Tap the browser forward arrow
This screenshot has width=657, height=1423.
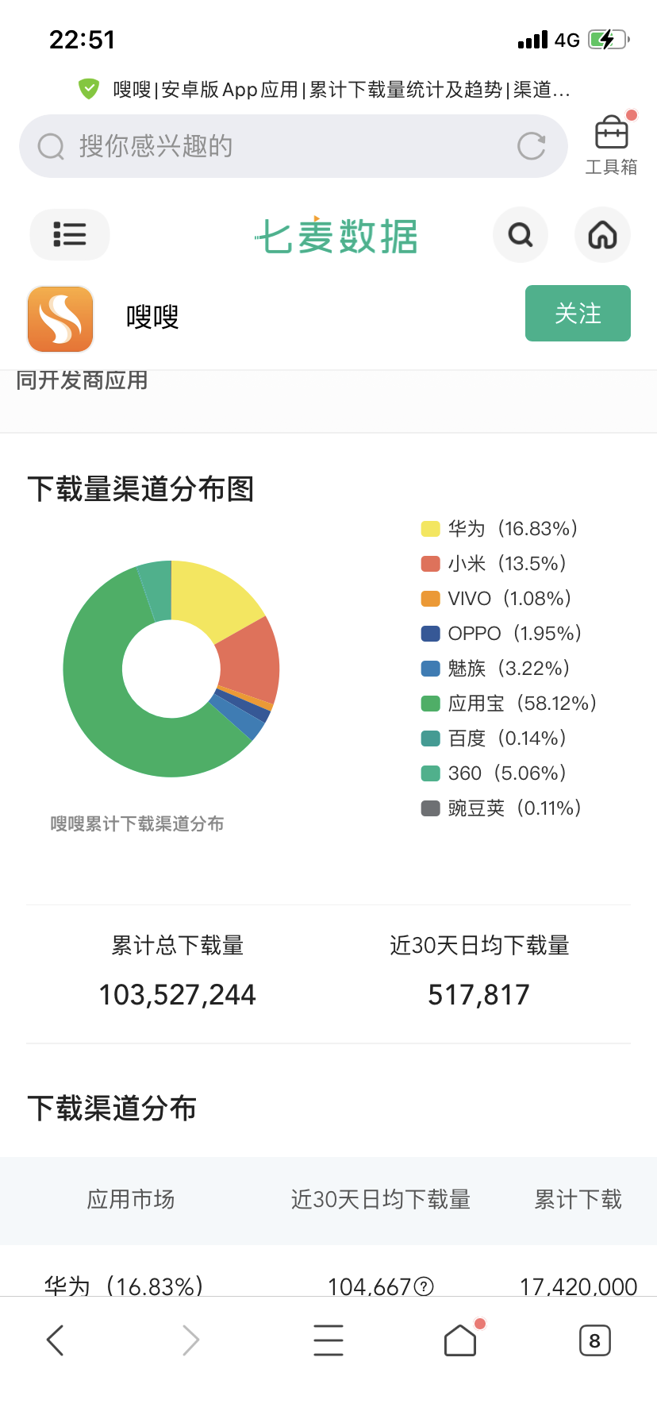point(191,1340)
